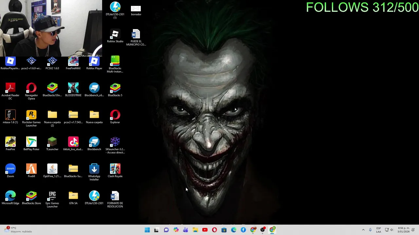419x235 pixels.
Task: Select the Nueva carpeta folder without a number
Action: (x=94, y=117)
